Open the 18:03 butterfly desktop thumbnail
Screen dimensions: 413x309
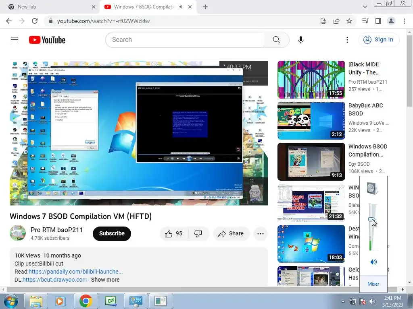pos(311,243)
